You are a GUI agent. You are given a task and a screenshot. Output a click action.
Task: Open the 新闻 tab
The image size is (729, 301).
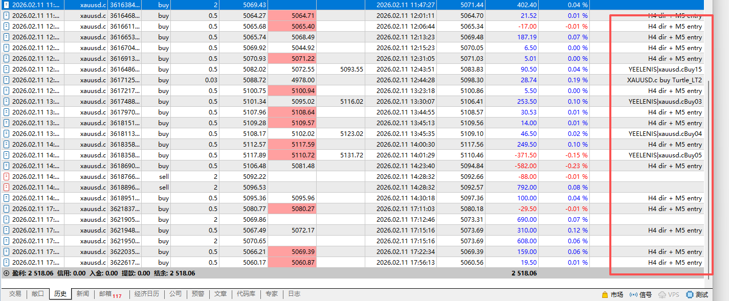tap(83, 294)
